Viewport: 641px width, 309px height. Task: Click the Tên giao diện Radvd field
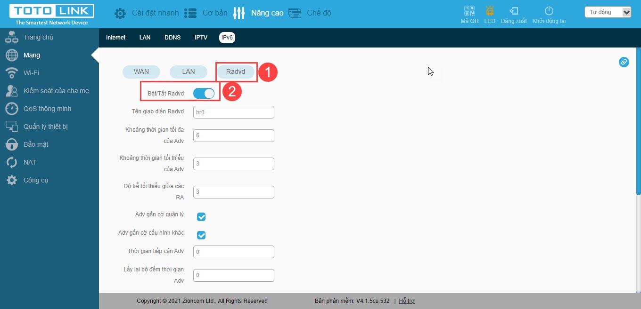point(234,112)
